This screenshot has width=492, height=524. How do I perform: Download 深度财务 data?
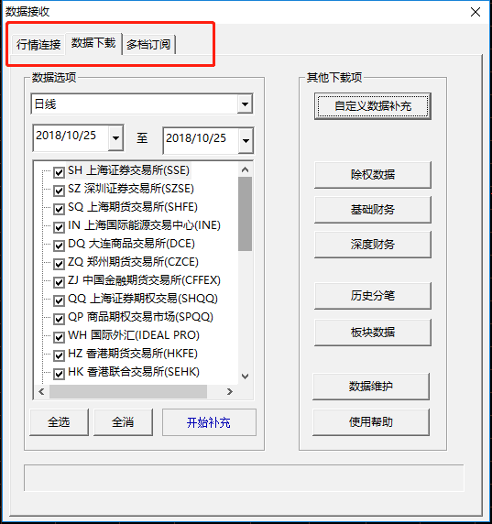[x=373, y=245]
